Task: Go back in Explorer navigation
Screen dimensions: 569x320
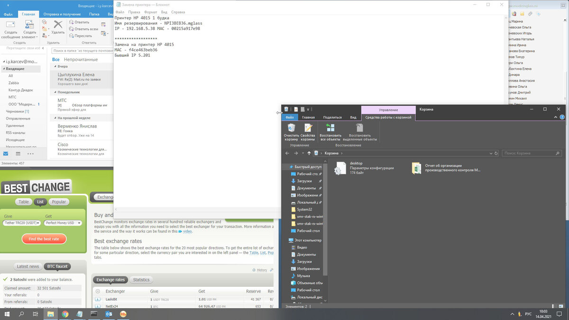Action: [x=287, y=153]
